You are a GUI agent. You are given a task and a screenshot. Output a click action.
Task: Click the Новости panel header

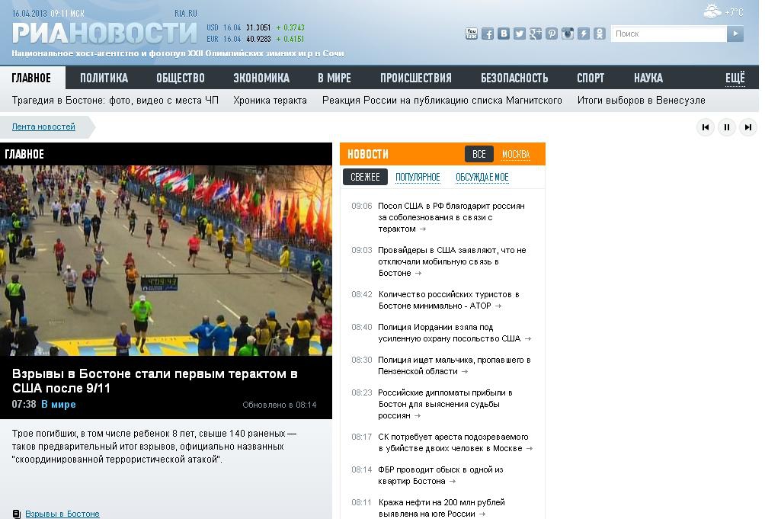368,154
